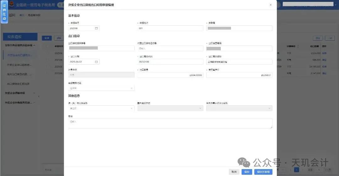Open the 海关总署认证企业类型 dropdown
The width and height of the screenshot is (339, 176).
pos(239,108)
